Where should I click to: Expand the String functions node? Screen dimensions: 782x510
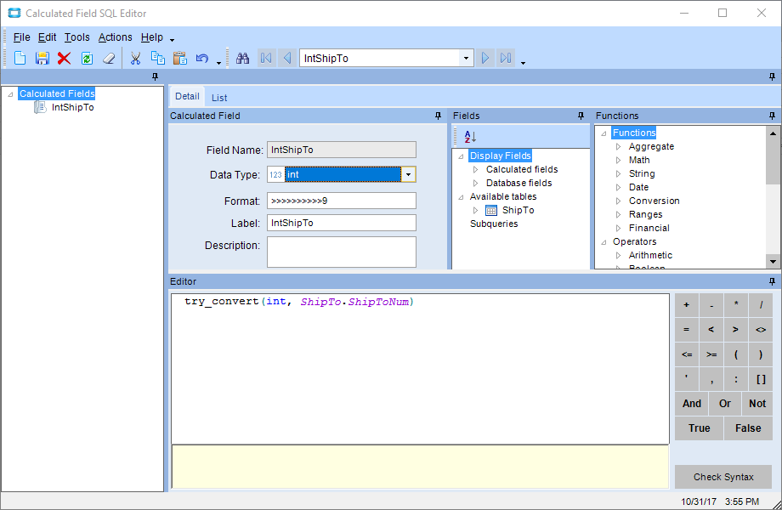[x=619, y=173]
